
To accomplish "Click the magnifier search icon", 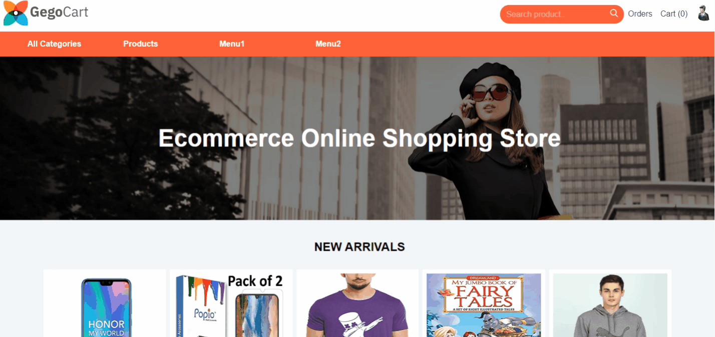I will (x=614, y=13).
